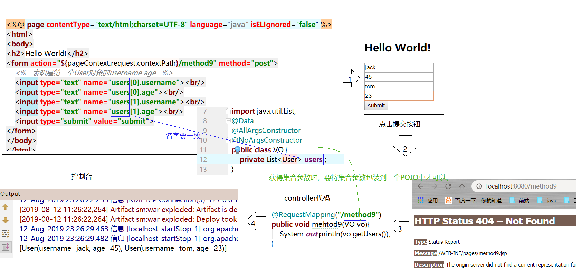
Task: Open the 应用 apps shortcut label
Action: click(x=432, y=201)
